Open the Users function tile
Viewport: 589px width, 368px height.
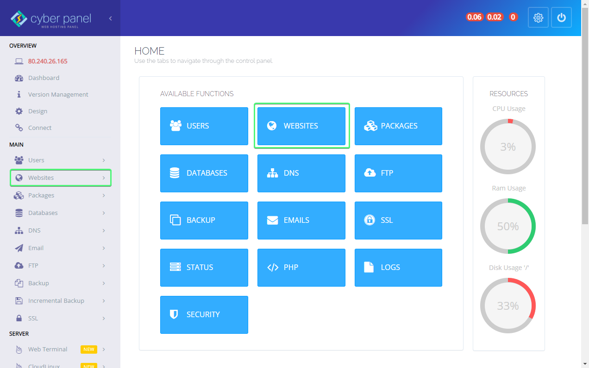[204, 126]
